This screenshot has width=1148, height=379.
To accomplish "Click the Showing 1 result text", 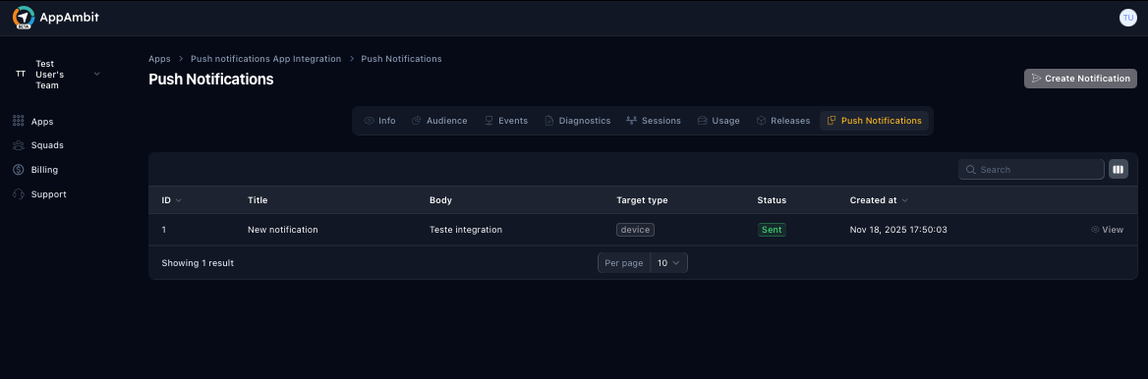I will [x=198, y=263].
